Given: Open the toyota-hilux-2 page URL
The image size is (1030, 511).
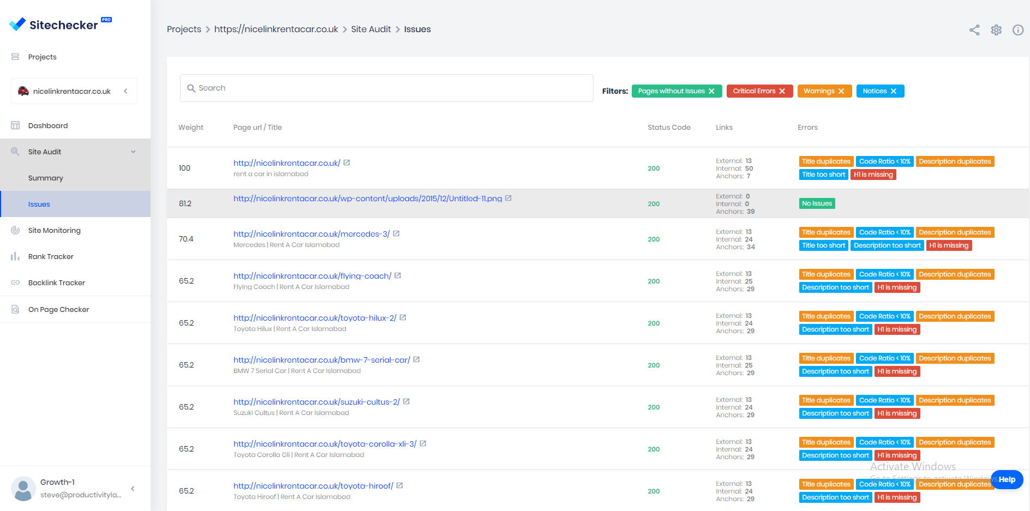Looking at the screenshot, I should [315, 318].
